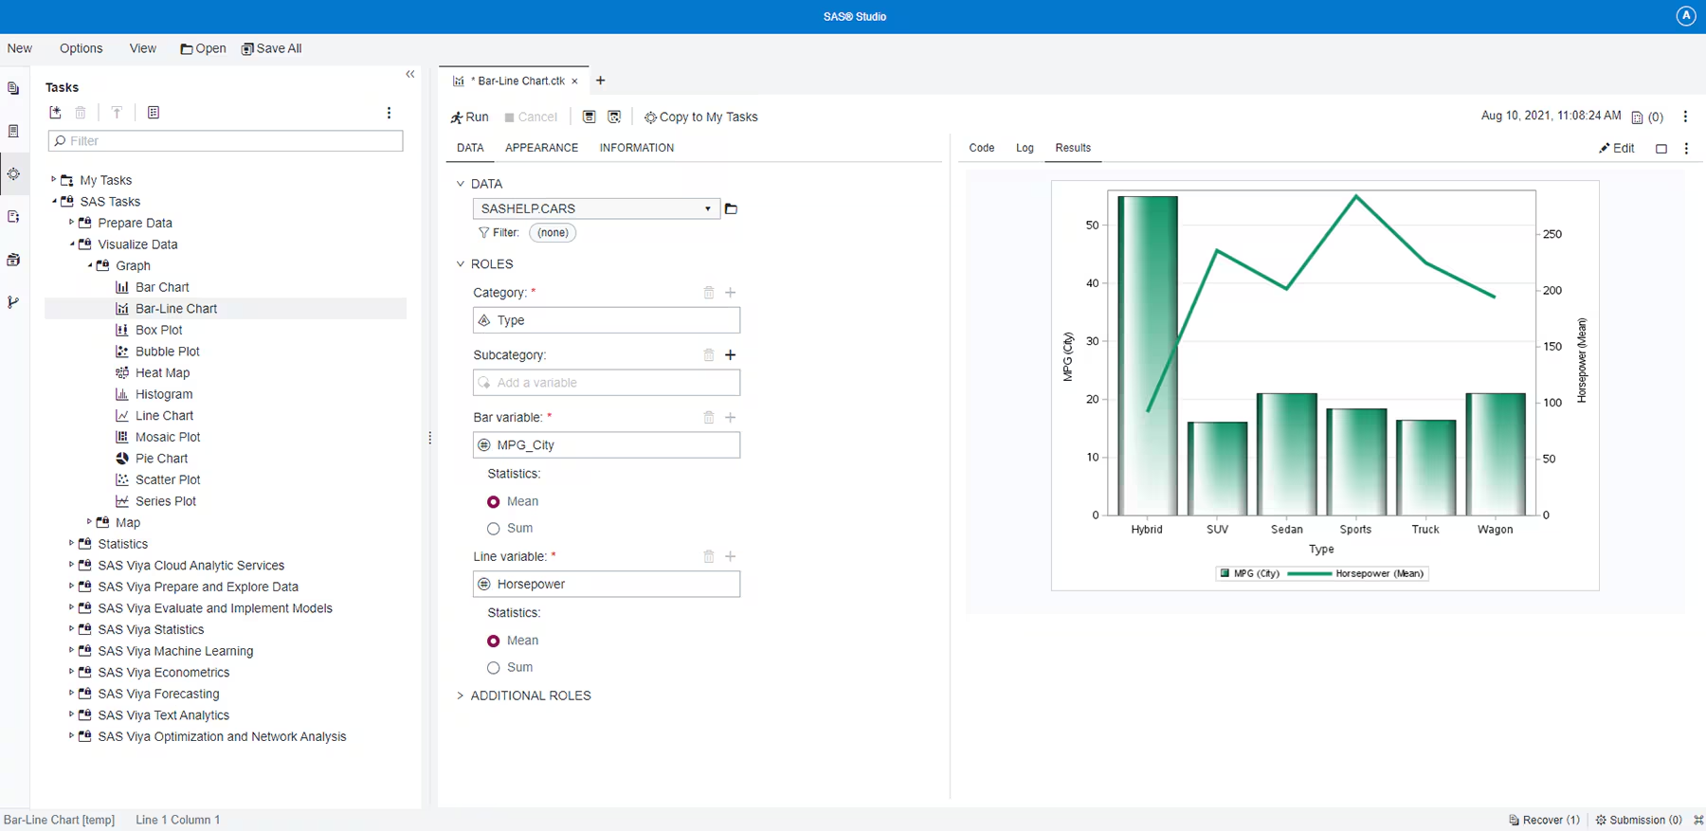The image size is (1706, 831).
Task: Open the user account icon at top right
Action: point(1685,16)
